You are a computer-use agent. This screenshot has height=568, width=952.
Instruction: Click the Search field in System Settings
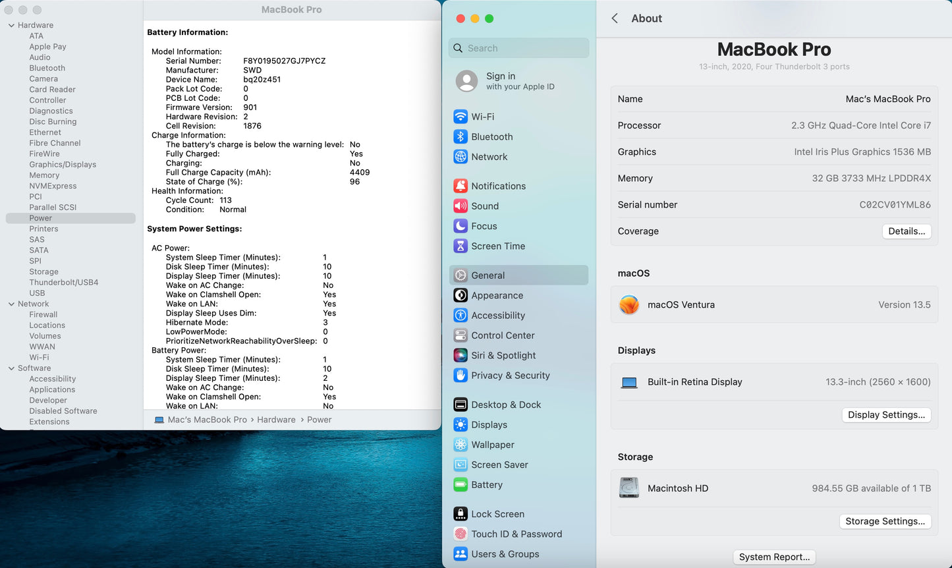(x=519, y=48)
